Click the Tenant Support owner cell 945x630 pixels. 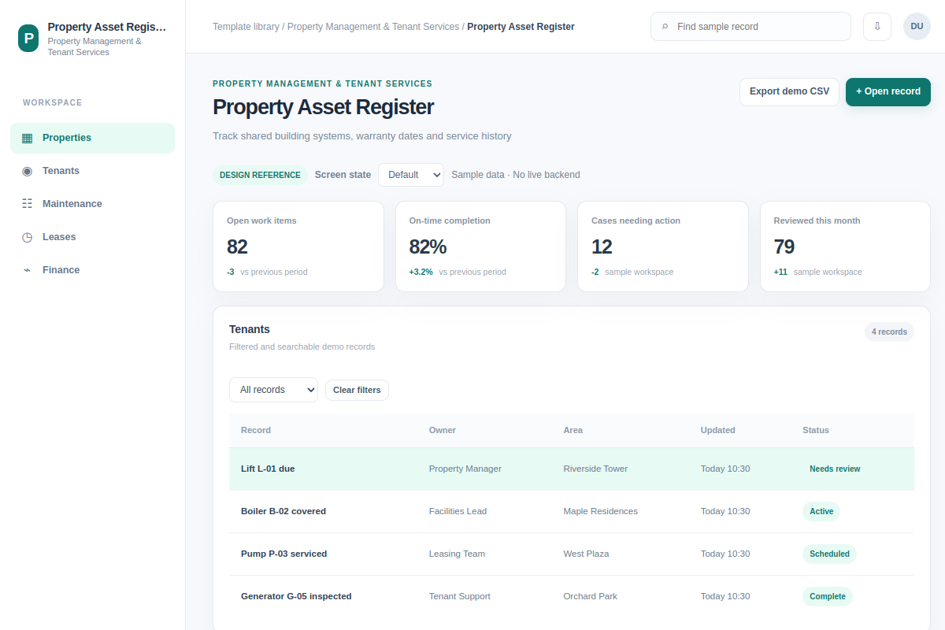(x=460, y=596)
